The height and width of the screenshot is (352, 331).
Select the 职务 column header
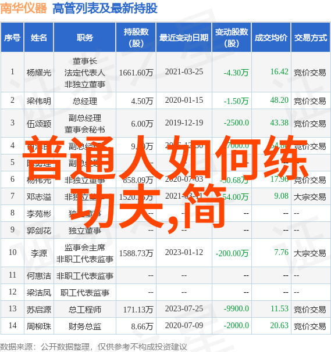coord(85,38)
